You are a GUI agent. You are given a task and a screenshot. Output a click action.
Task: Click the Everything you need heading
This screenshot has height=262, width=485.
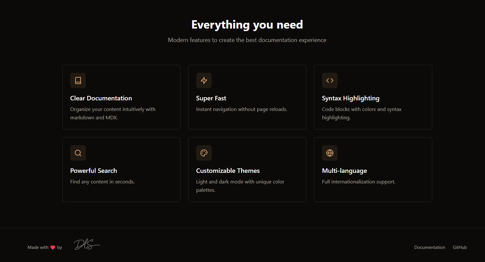pyautogui.click(x=247, y=24)
